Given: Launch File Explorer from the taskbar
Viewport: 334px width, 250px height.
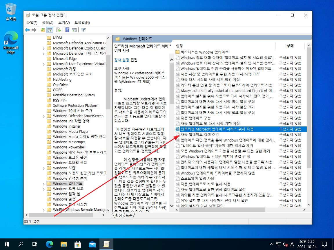Looking at the screenshot, I should click(64, 244).
